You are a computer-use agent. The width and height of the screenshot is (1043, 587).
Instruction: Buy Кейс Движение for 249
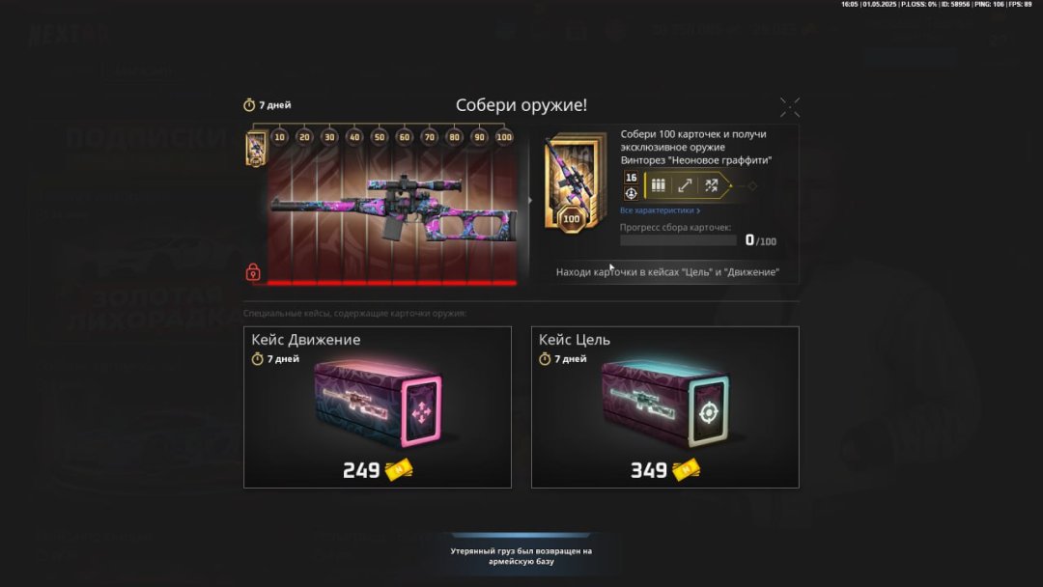pyautogui.click(x=378, y=406)
